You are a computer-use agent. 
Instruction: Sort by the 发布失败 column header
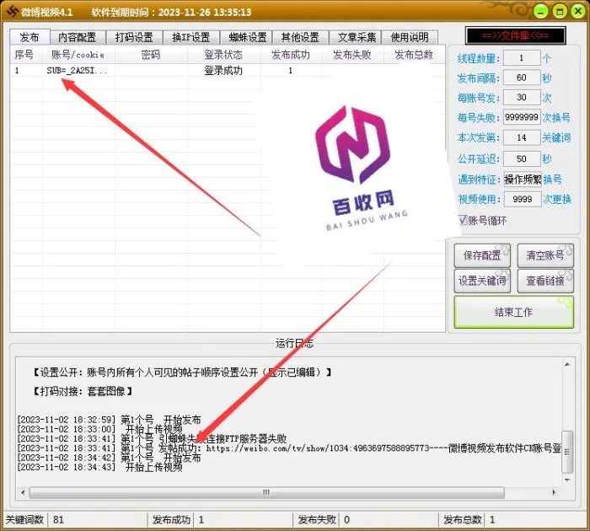(352, 55)
